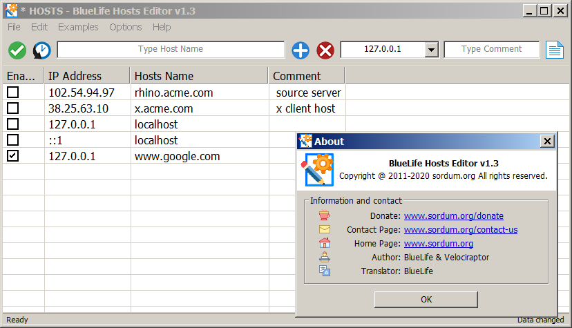Viewport: 572px width, 328px height.
Task: Click the blue plus Add host icon
Action: click(x=301, y=50)
